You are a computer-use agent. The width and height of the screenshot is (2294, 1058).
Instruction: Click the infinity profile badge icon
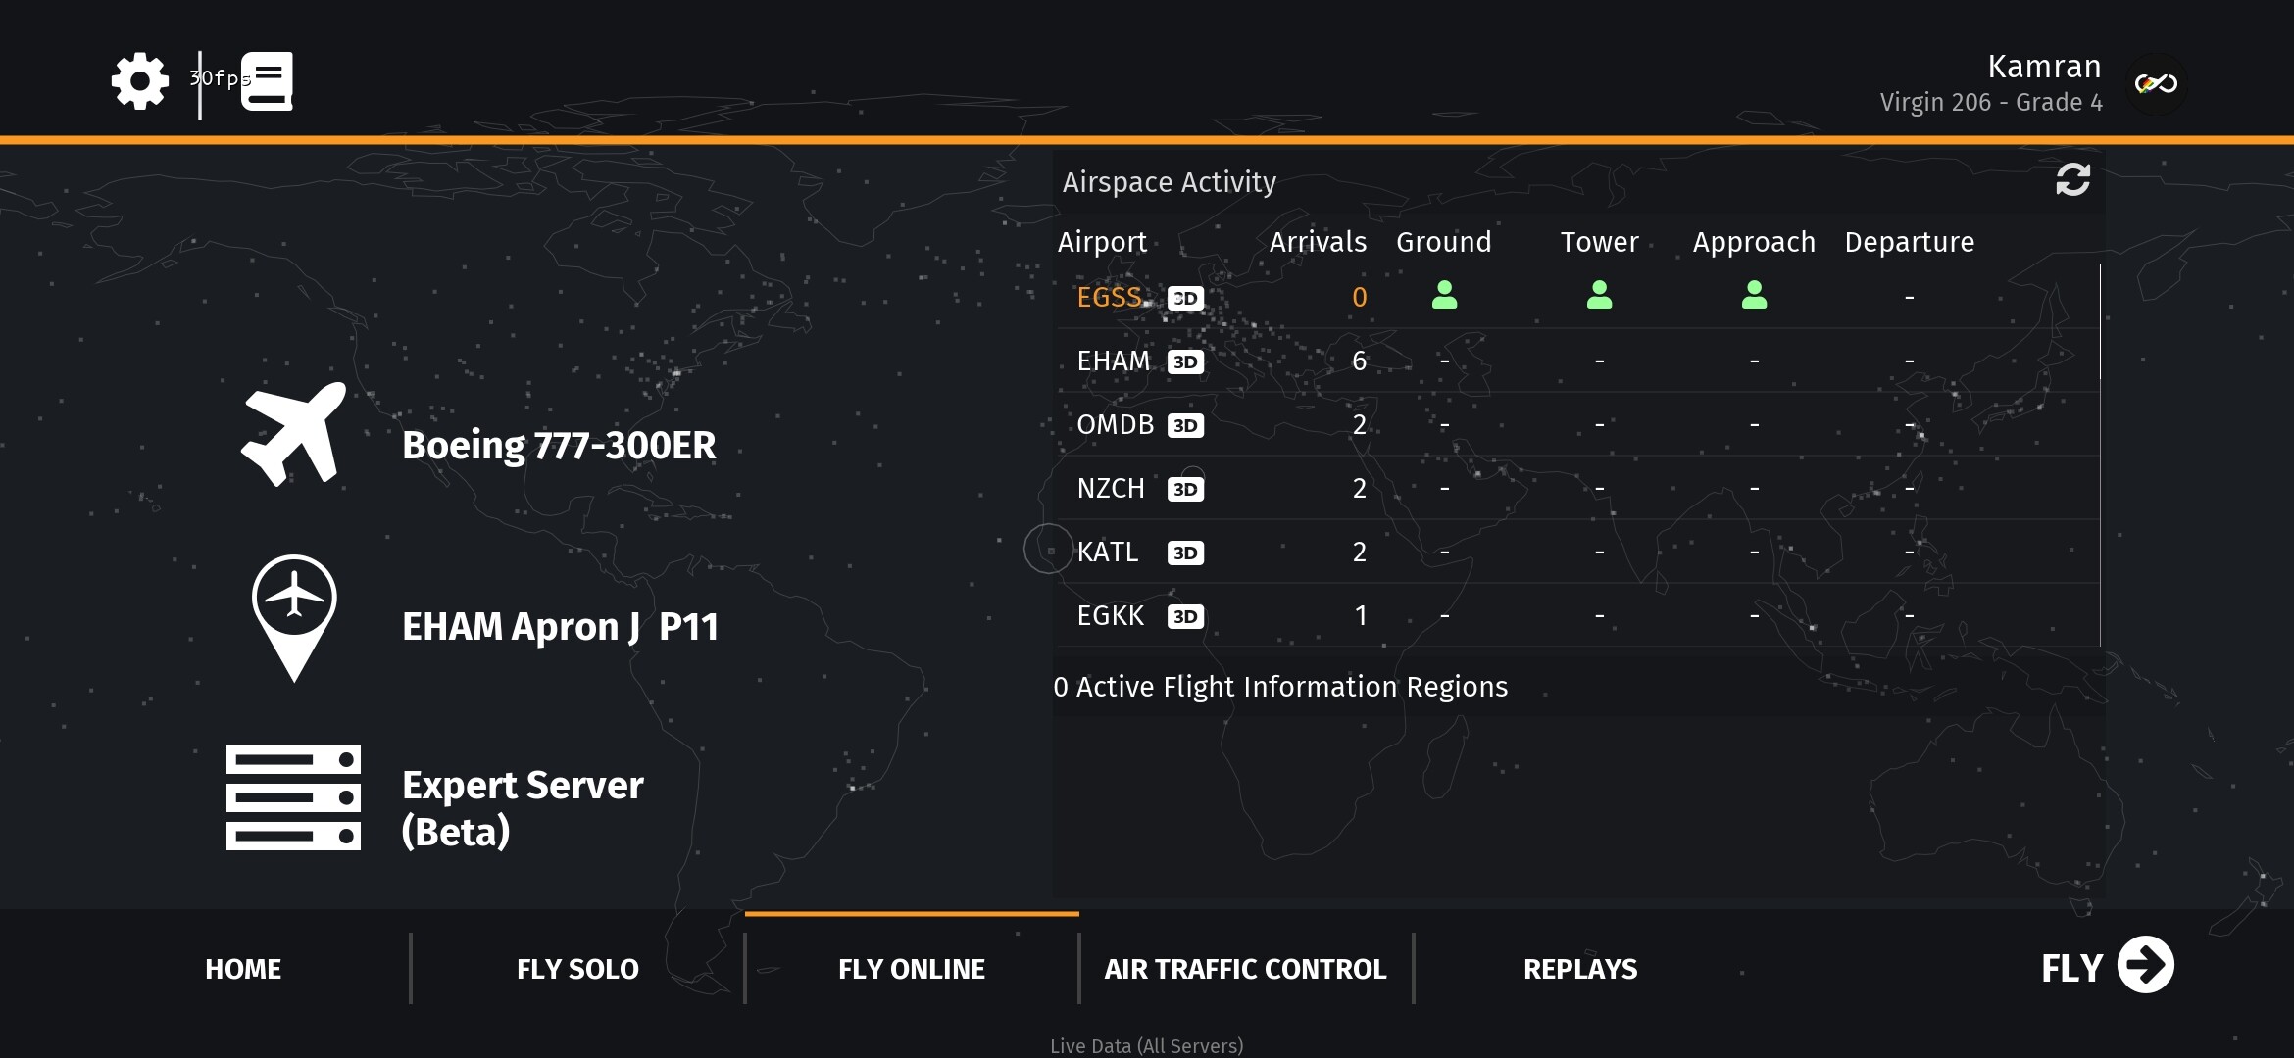[x=2156, y=84]
